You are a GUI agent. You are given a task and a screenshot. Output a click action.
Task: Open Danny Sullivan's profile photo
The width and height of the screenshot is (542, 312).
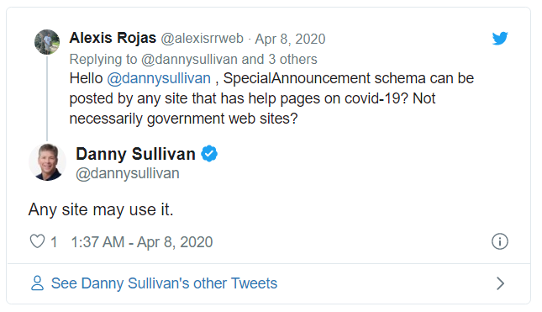point(47,161)
